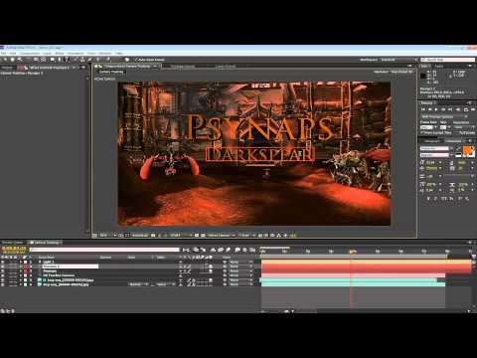Jump to first frame in Preview panel
Image resolution: width=477 pixels, height=358 pixels.
click(423, 109)
